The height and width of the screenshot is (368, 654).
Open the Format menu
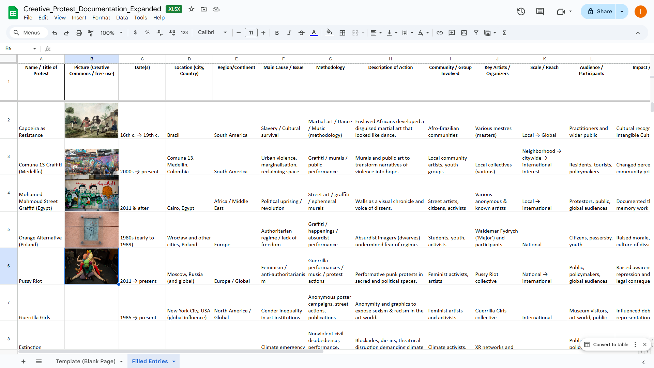[101, 18]
